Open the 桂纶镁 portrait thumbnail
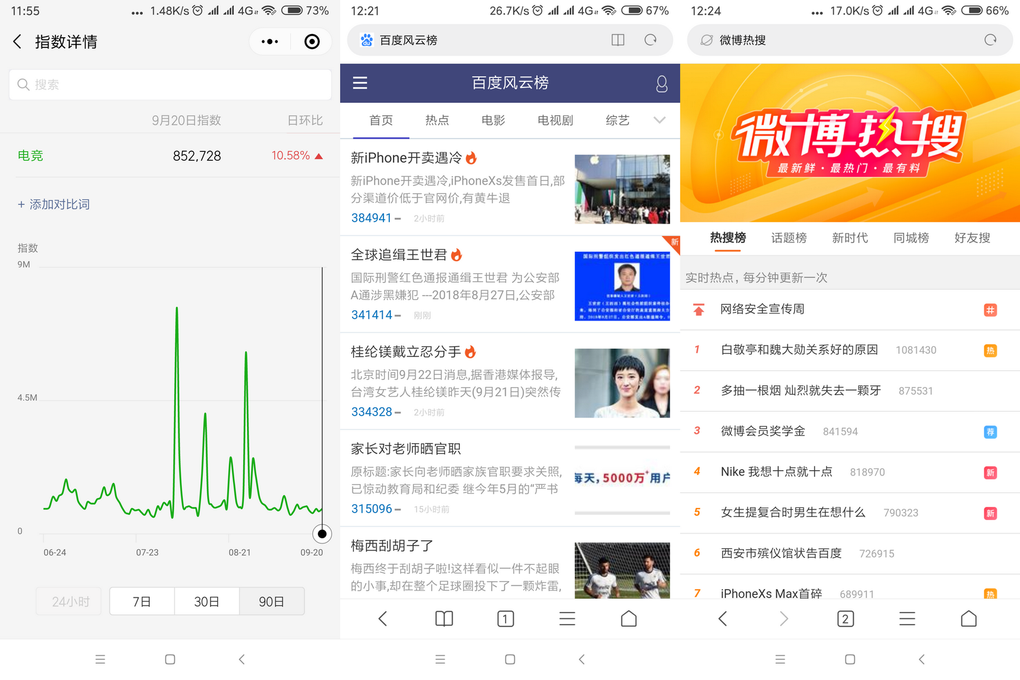This screenshot has height=680, width=1020. 622,383
